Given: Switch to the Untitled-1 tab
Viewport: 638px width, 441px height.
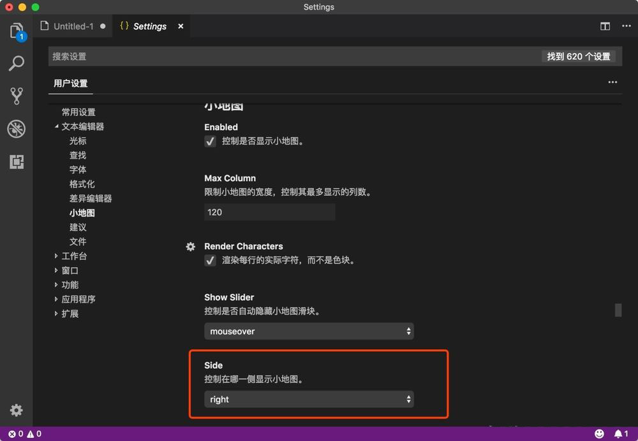Looking at the screenshot, I should [x=72, y=26].
